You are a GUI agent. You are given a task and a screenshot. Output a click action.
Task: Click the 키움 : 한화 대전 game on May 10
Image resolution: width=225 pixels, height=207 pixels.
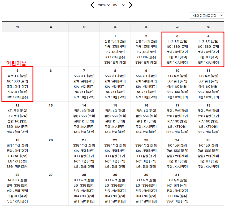point(177,97)
